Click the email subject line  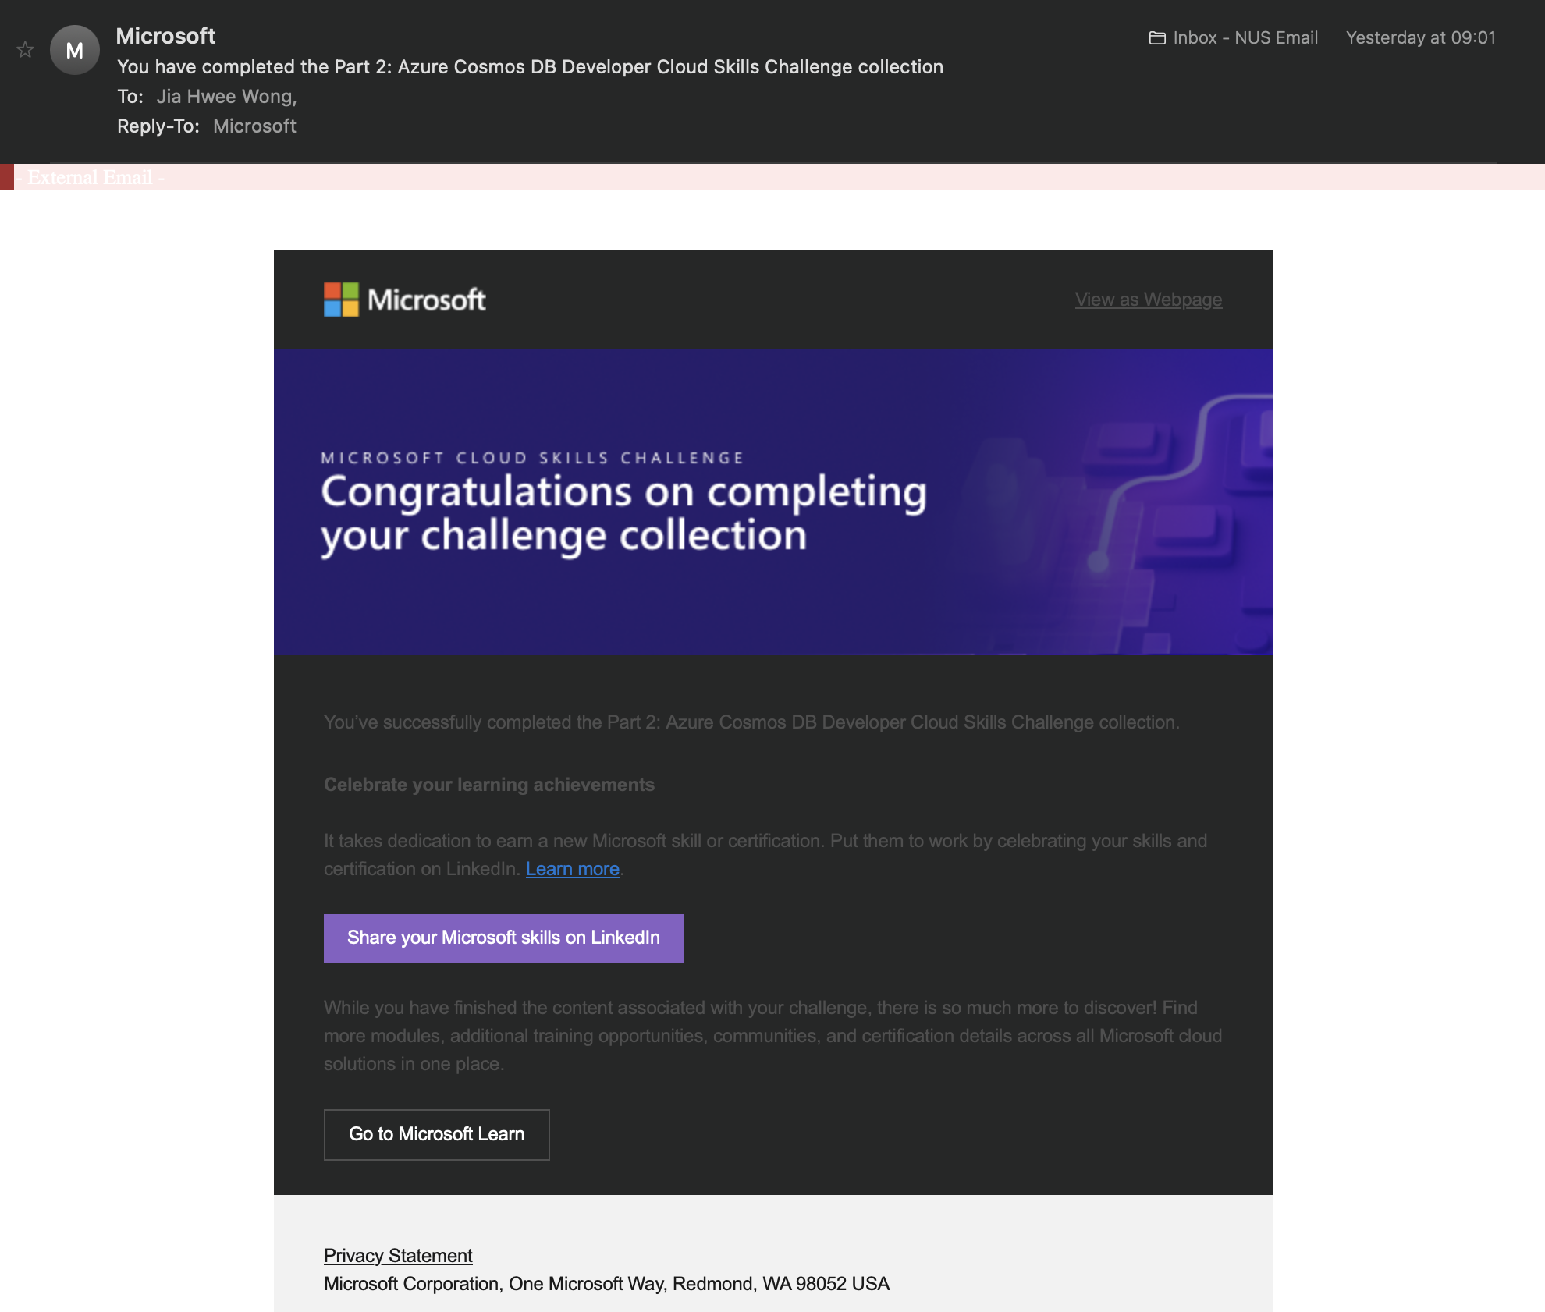tap(530, 67)
